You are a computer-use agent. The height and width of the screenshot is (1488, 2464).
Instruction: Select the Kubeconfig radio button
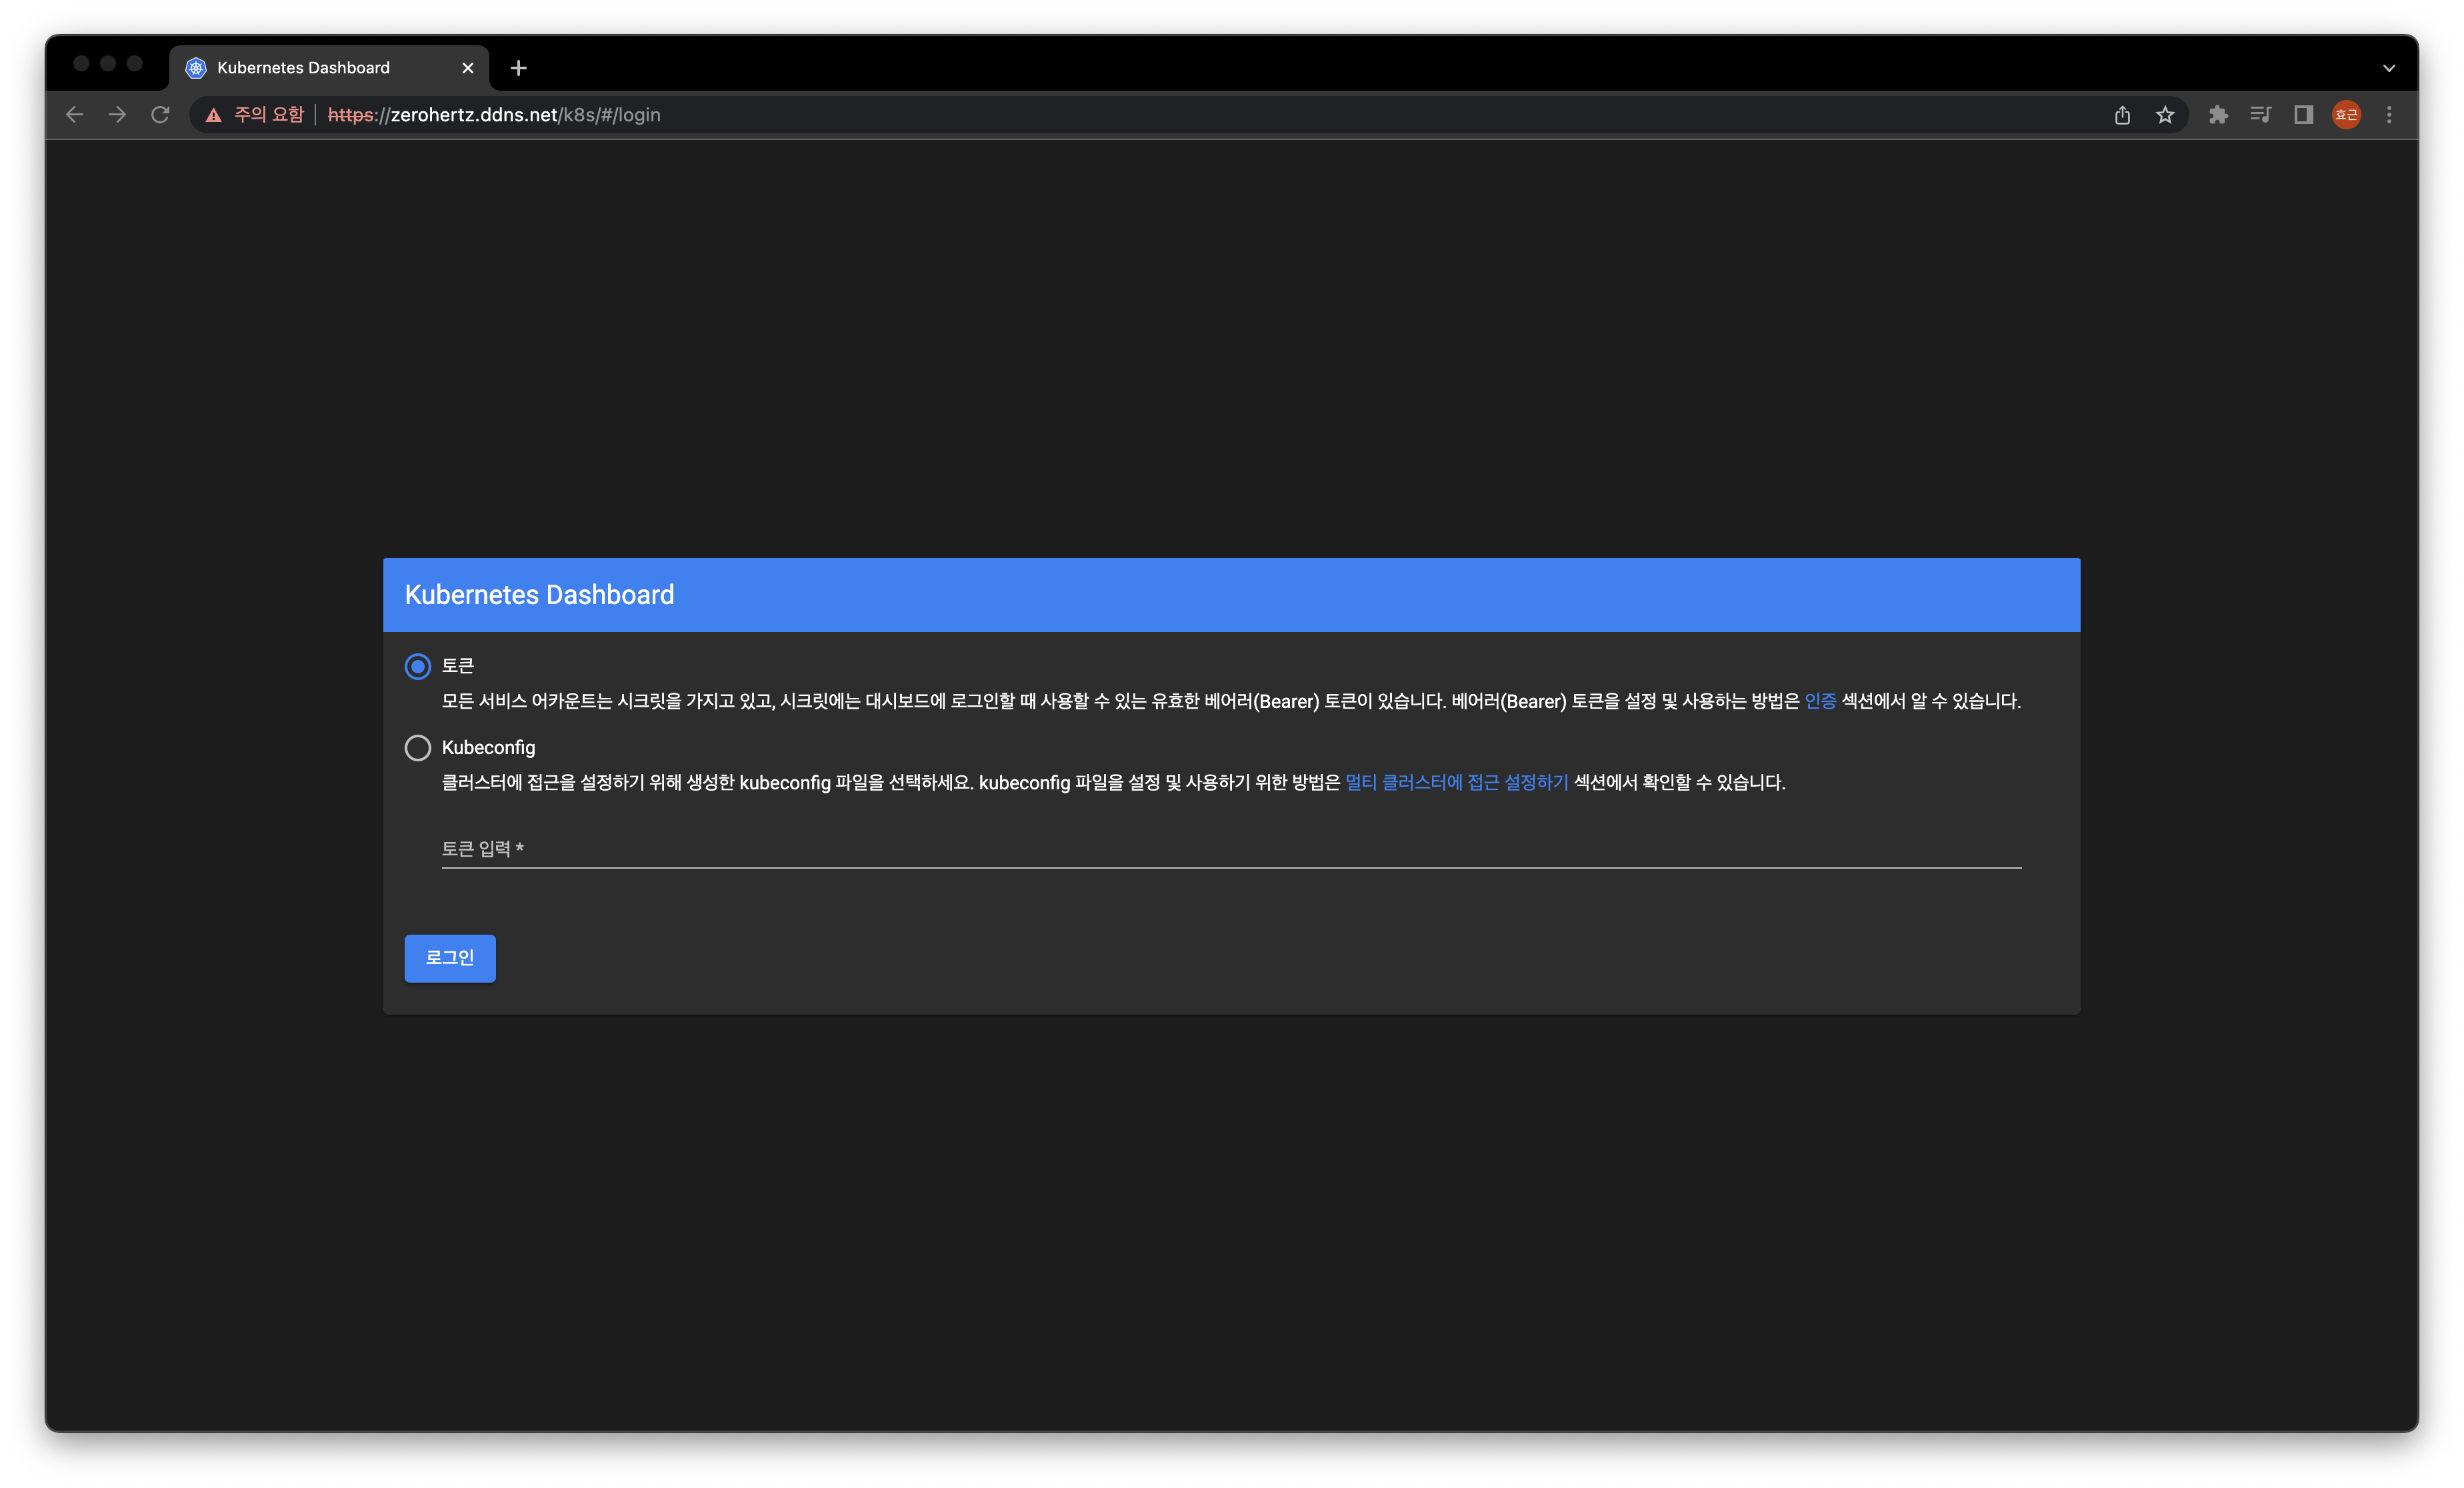click(418, 748)
